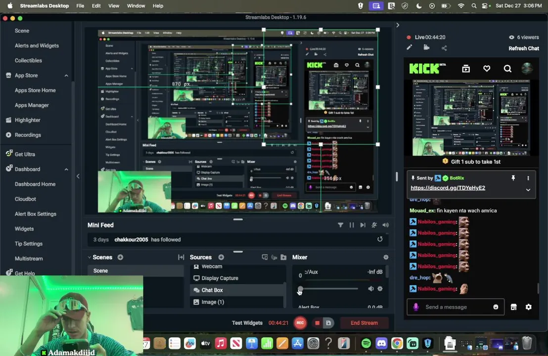Collapse the chat panel arrow
The width and height of the screenshot is (548, 356).
[397, 25]
